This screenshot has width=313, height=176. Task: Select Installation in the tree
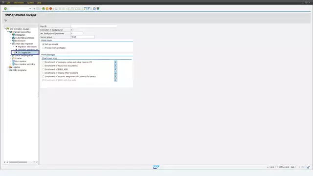(20, 35)
